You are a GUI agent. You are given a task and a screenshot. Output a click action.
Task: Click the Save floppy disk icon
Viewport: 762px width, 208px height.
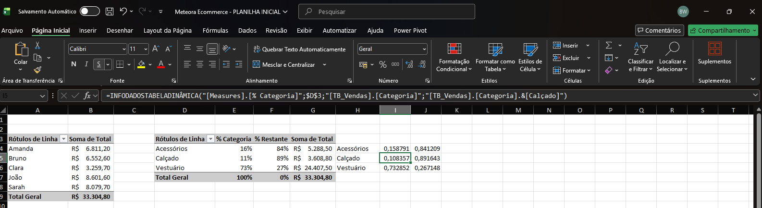tap(110, 12)
